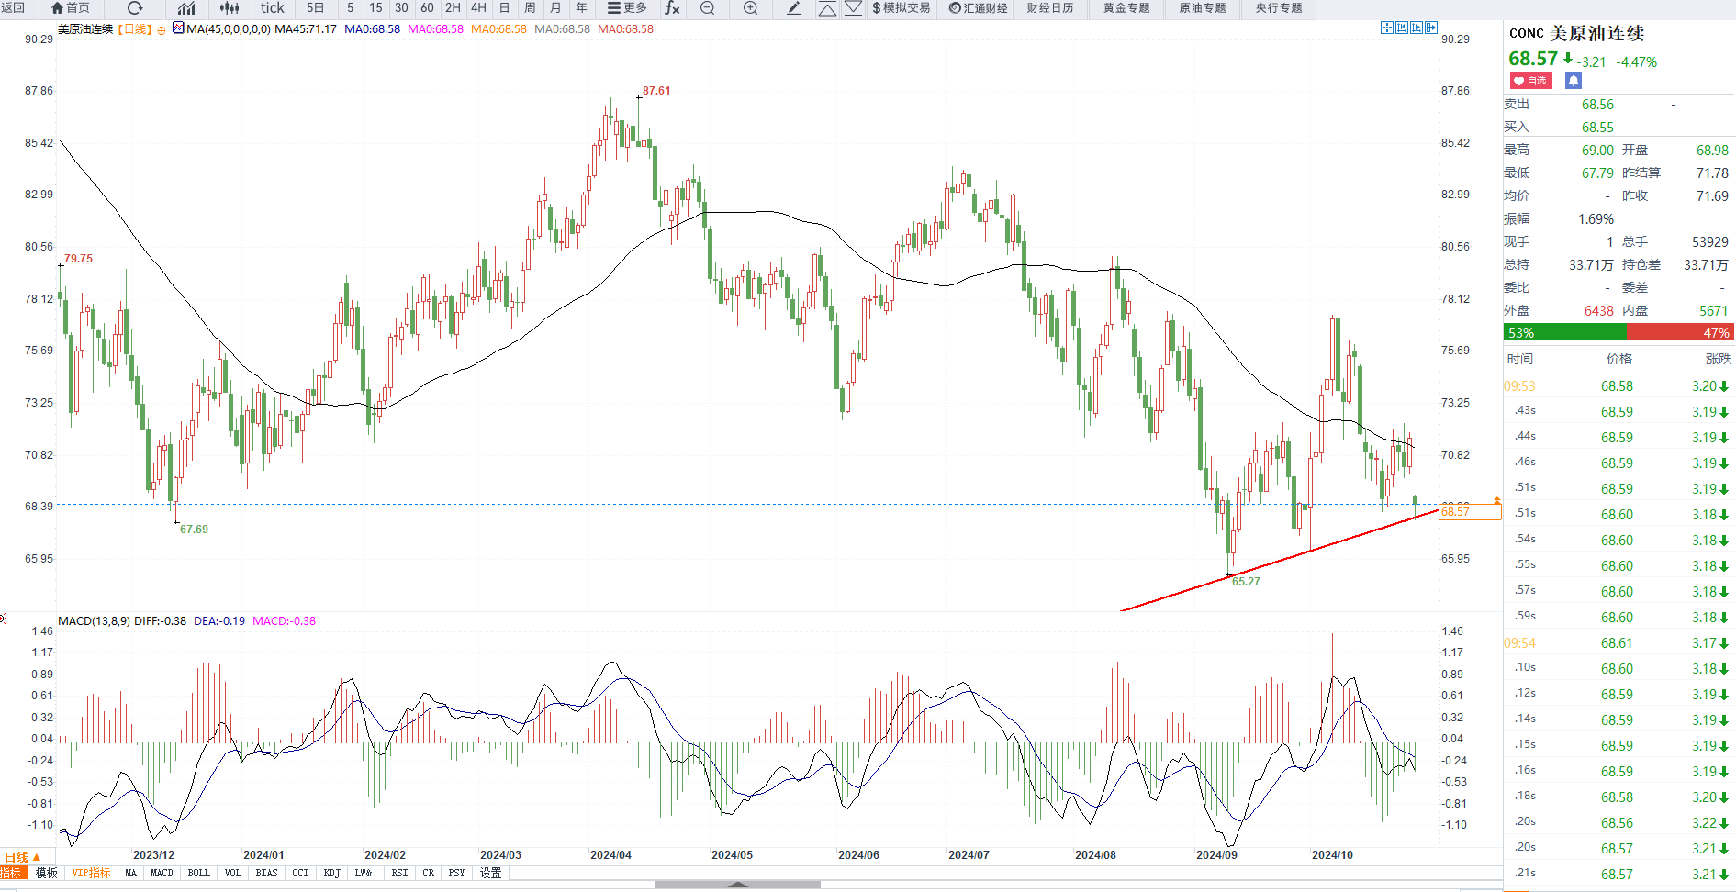Open 财经日历 calendar
Viewport: 1736px width, 892px height.
pyautogui.click(x=1050, y=8)
